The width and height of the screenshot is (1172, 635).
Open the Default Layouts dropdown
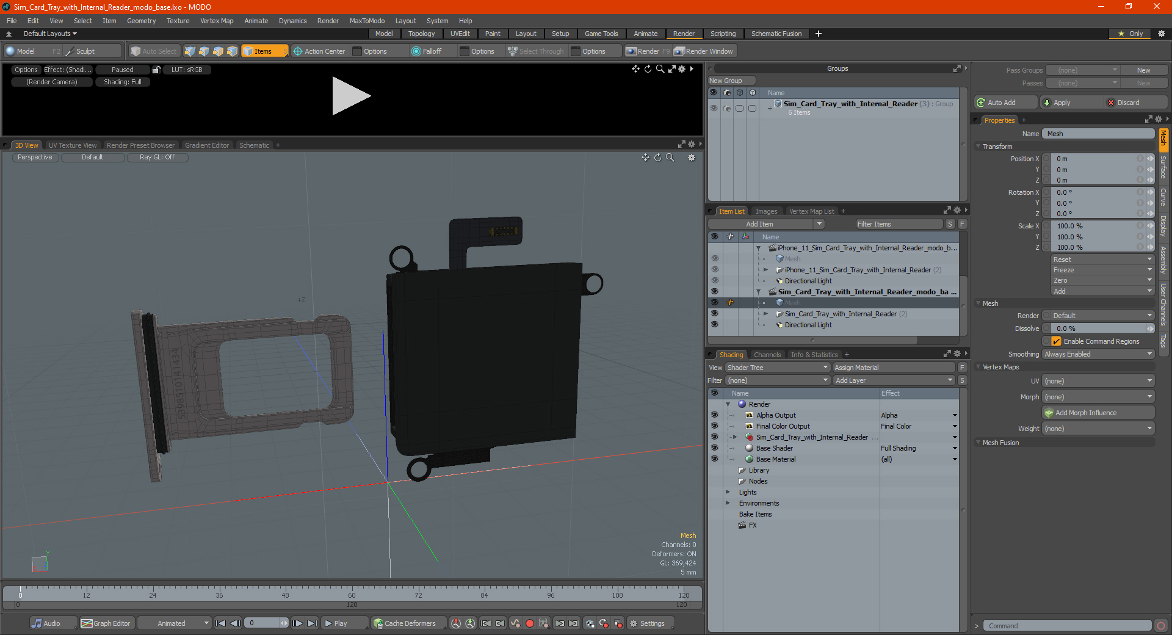(49, 34)
